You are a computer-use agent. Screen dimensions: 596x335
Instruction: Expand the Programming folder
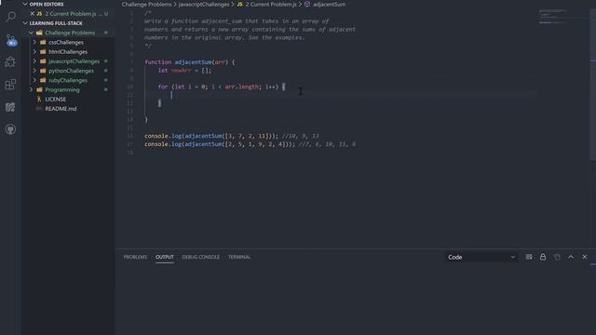(x=31, y=89)
